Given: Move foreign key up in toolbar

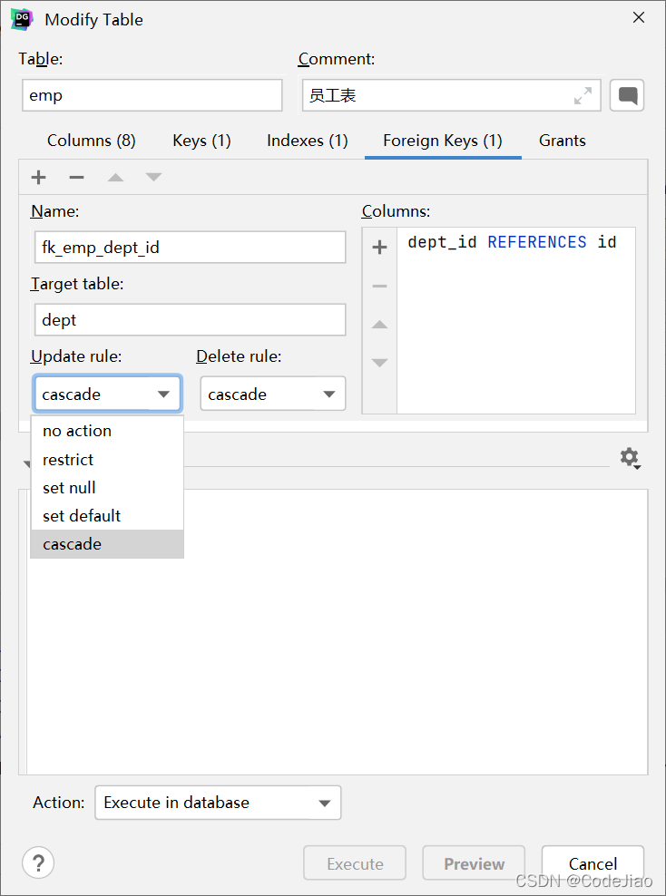Looking at the screenshot, I should pos(115,177).
